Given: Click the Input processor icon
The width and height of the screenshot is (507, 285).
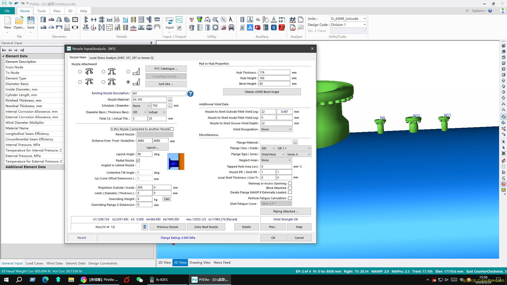Looking at the screenshot, I should coord(170,21).
